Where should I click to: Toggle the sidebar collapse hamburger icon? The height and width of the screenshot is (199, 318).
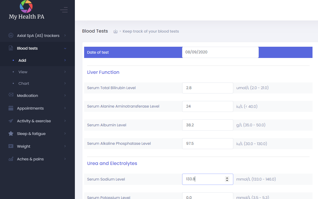(x=64, y=10)
